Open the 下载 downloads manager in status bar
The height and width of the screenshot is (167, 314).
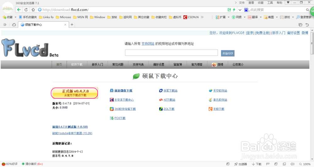click(x=257, y=164)
